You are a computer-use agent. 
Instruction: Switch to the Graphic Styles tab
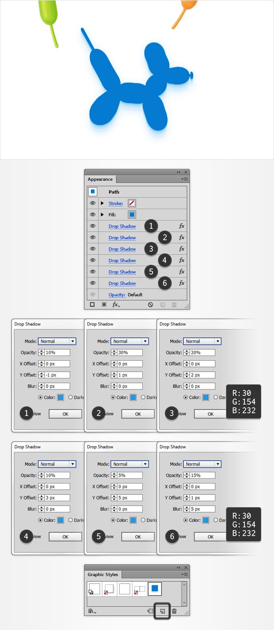click(x=103, y=574)
